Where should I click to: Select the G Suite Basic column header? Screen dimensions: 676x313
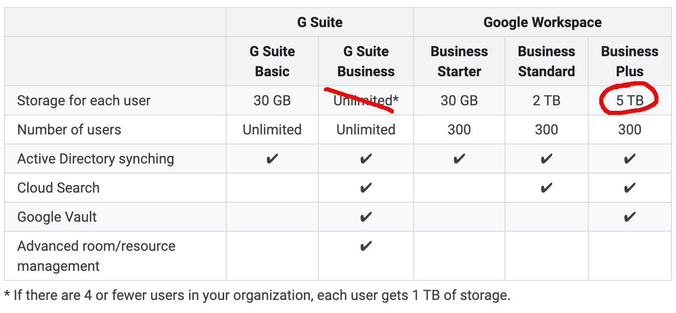[x=272, y=61]
